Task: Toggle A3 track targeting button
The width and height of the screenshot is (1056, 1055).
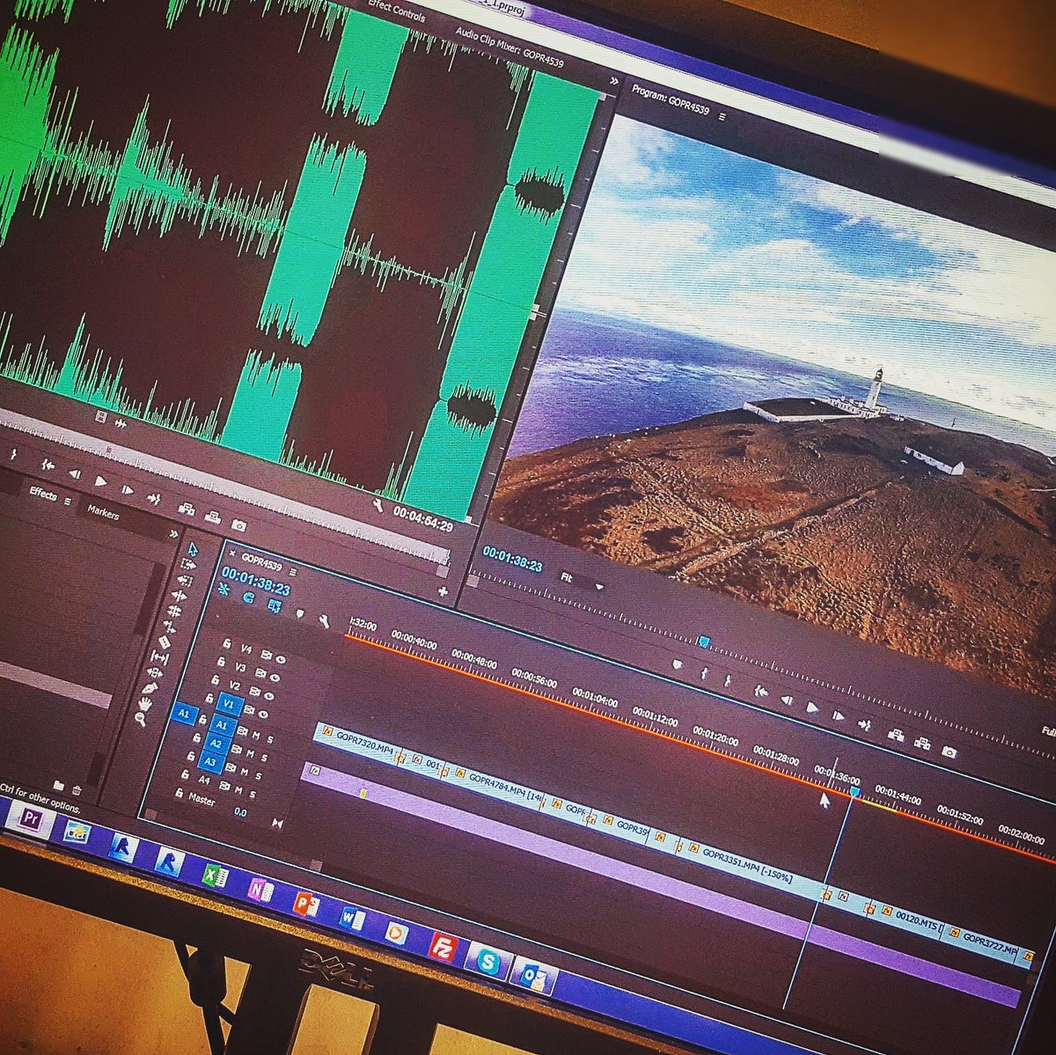Action: [211, 762]
